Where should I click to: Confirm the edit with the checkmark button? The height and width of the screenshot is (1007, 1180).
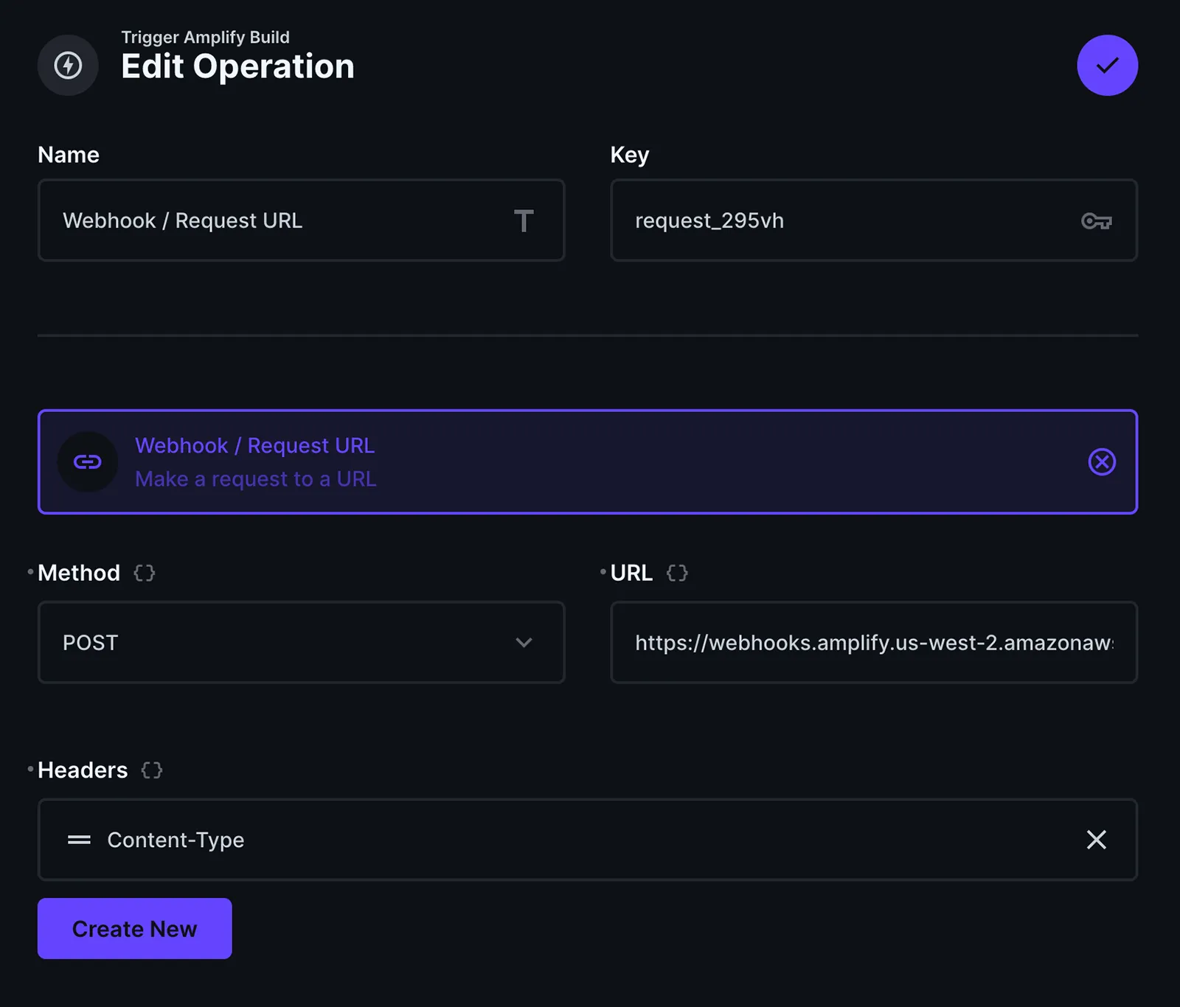click(x=1107, y=65)
